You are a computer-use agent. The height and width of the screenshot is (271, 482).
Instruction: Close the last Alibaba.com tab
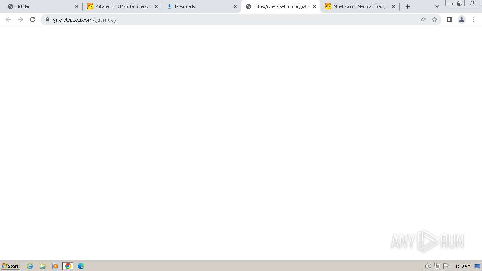[x=394, y=6]
